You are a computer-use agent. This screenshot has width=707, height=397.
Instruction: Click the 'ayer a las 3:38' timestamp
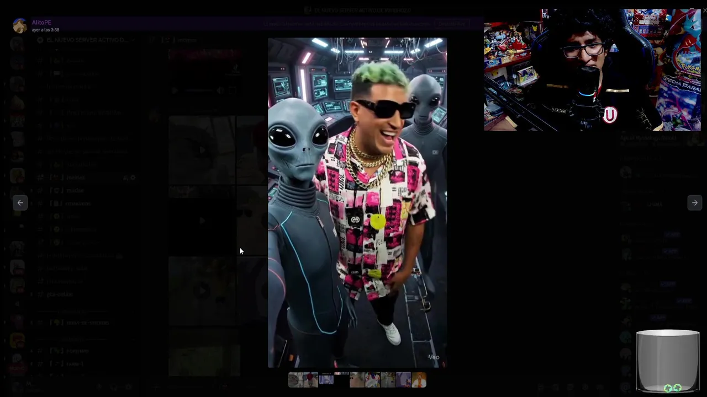pos(45,30)
